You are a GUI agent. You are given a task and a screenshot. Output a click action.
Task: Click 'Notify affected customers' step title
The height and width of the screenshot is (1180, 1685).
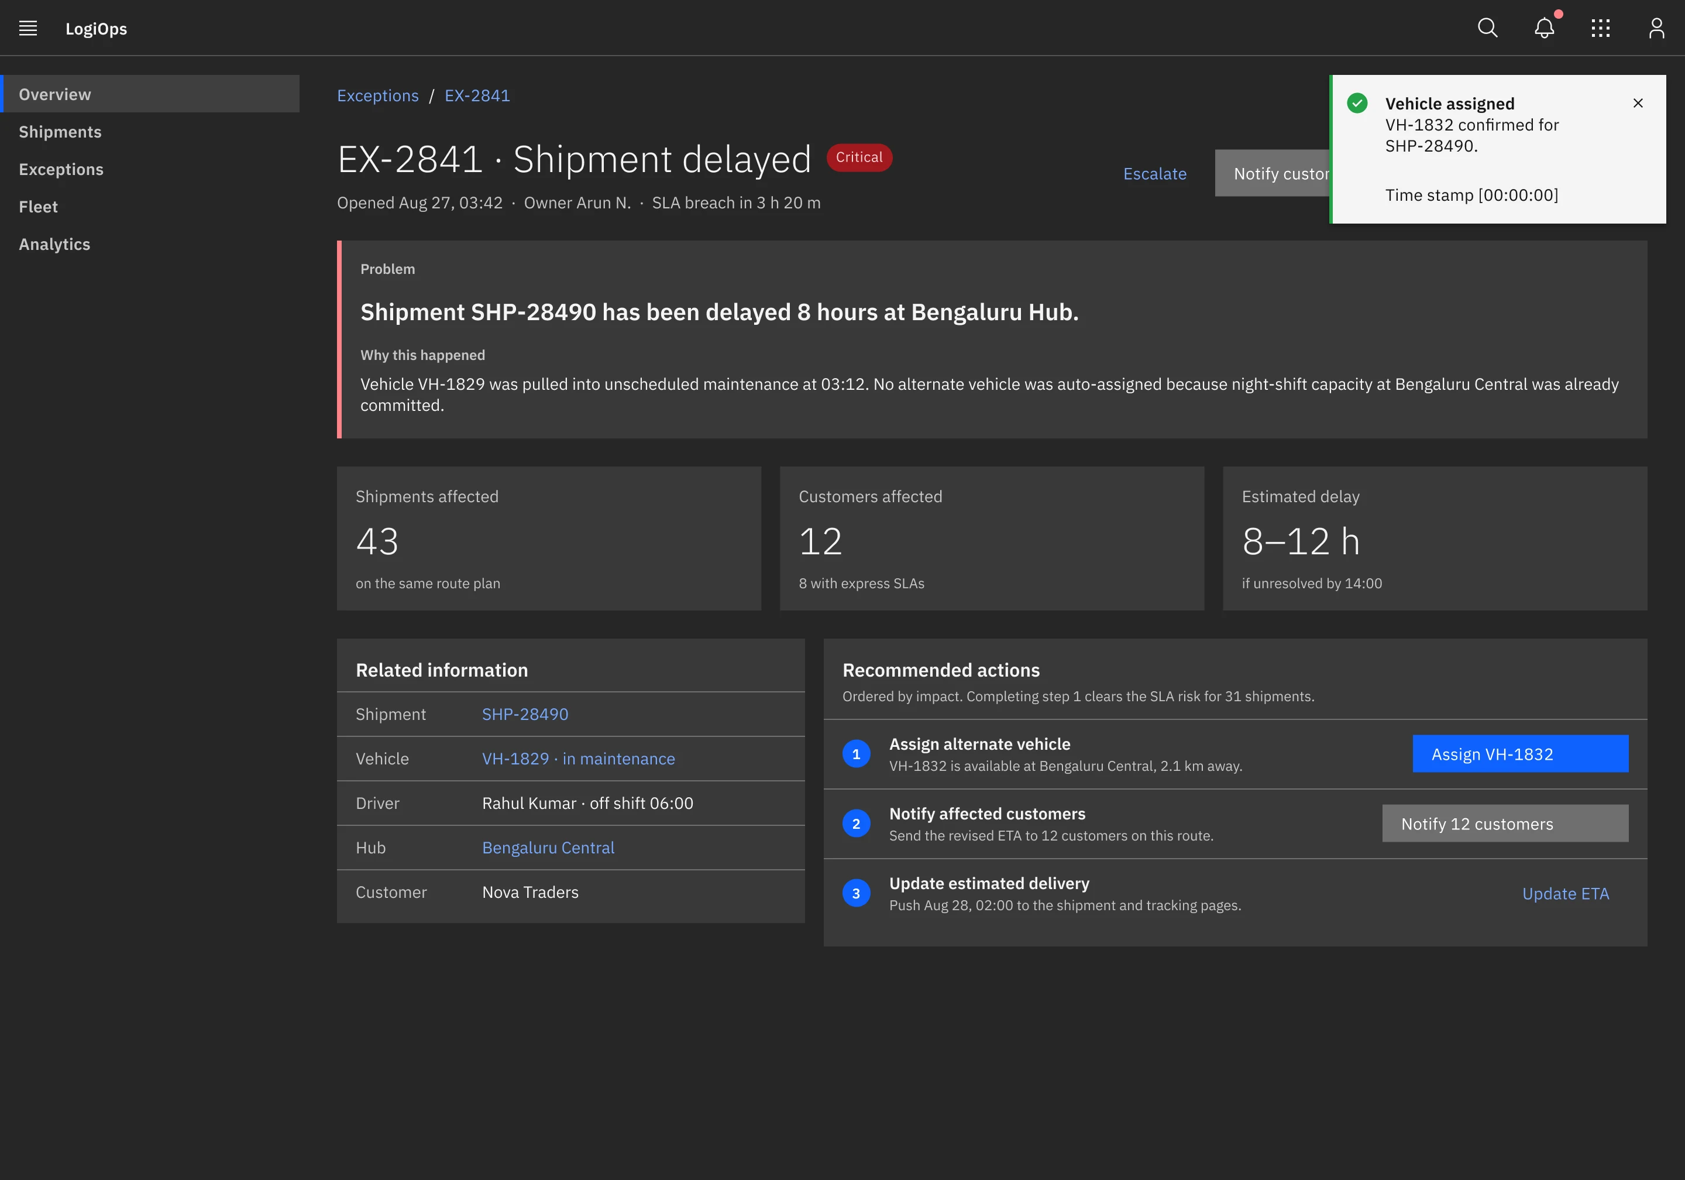987,814
